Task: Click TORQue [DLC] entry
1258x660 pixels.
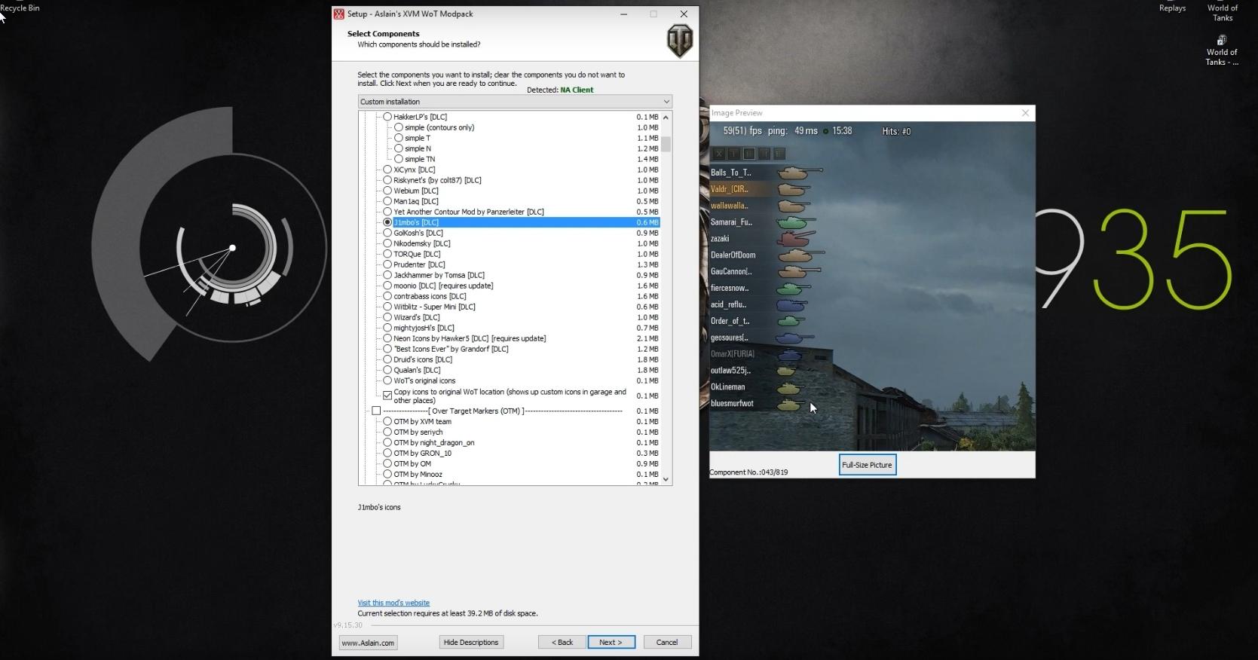Action: pyautogui.click(x=417, y=254)
